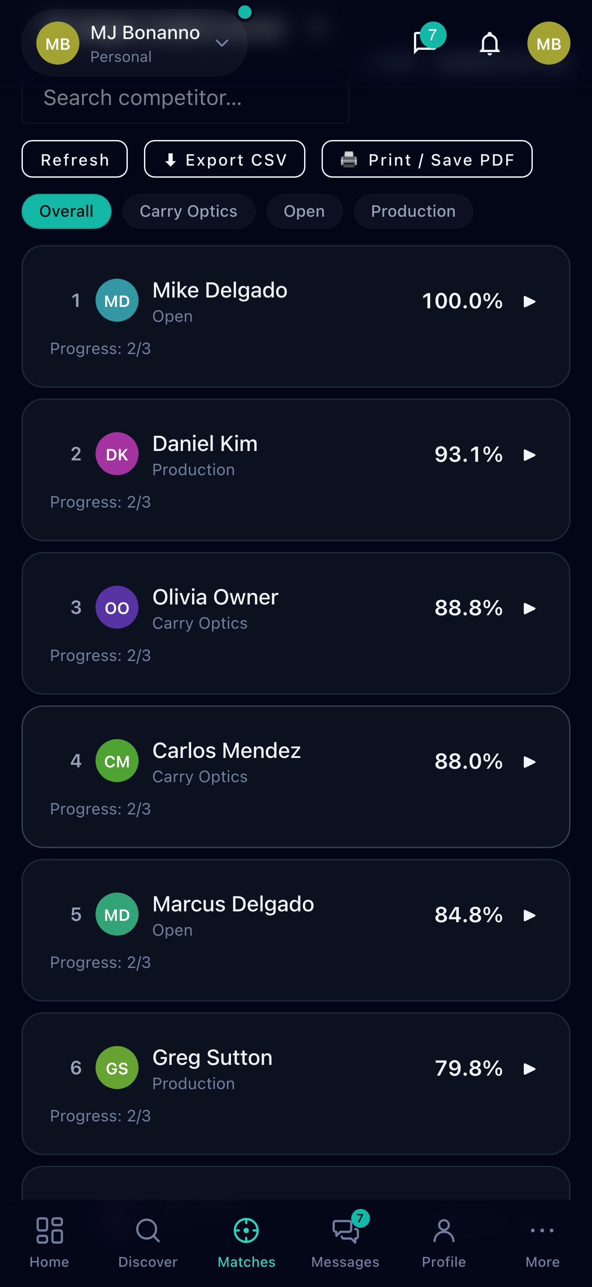Expand Mike Delgado's score details arrow

(529, 301)
